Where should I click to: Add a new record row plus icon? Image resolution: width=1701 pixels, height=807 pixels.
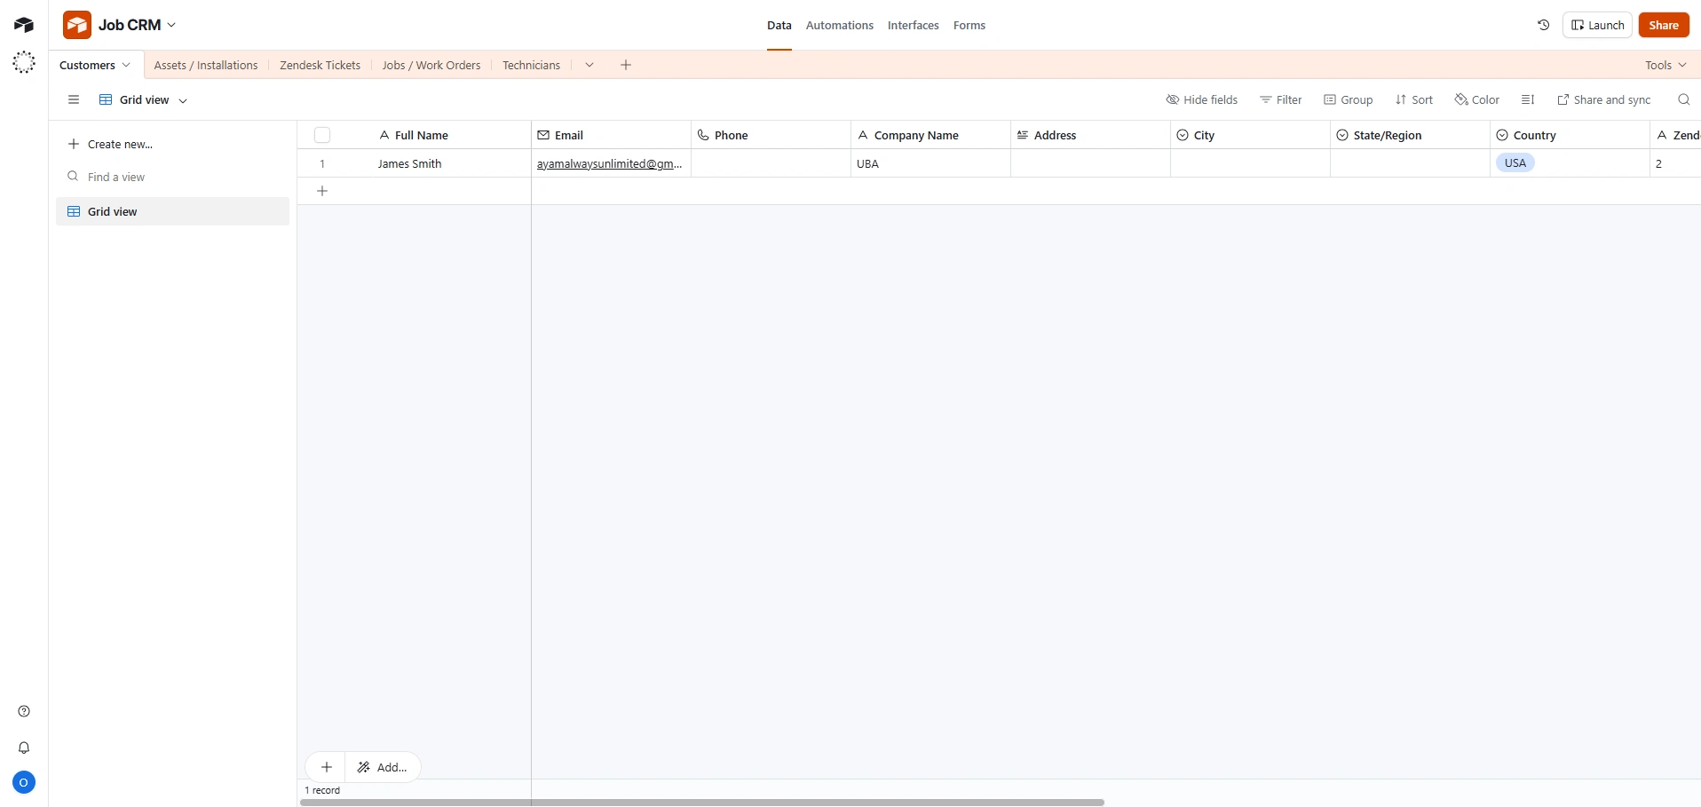pos(322,191)
